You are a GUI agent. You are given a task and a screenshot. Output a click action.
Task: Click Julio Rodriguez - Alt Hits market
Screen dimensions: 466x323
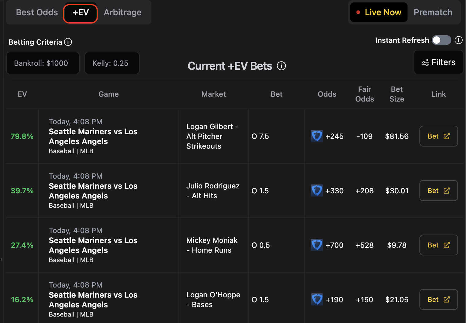coord(213,191)
